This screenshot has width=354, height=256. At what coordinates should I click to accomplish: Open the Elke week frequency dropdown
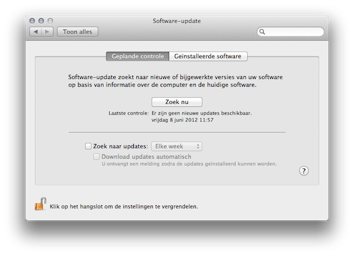176,146
